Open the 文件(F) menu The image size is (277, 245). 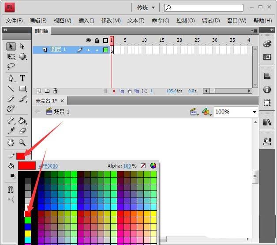pos(14,21)
